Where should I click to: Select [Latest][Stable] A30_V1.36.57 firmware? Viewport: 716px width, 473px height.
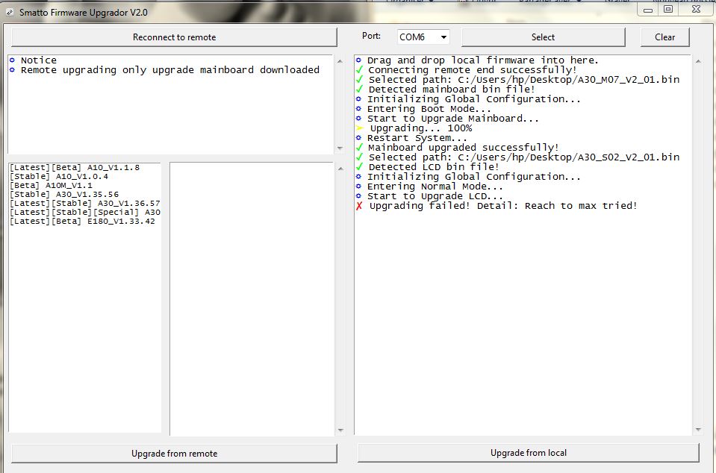tap(85, 204)
